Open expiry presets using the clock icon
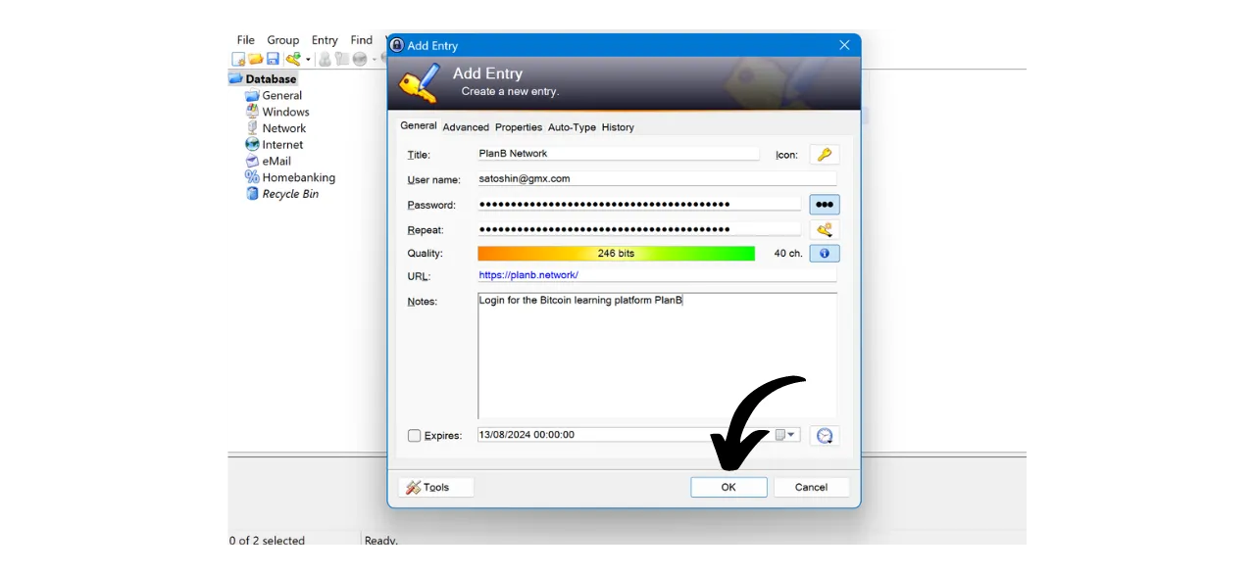This screenshot has width=1255, height=574. [824, 435]
